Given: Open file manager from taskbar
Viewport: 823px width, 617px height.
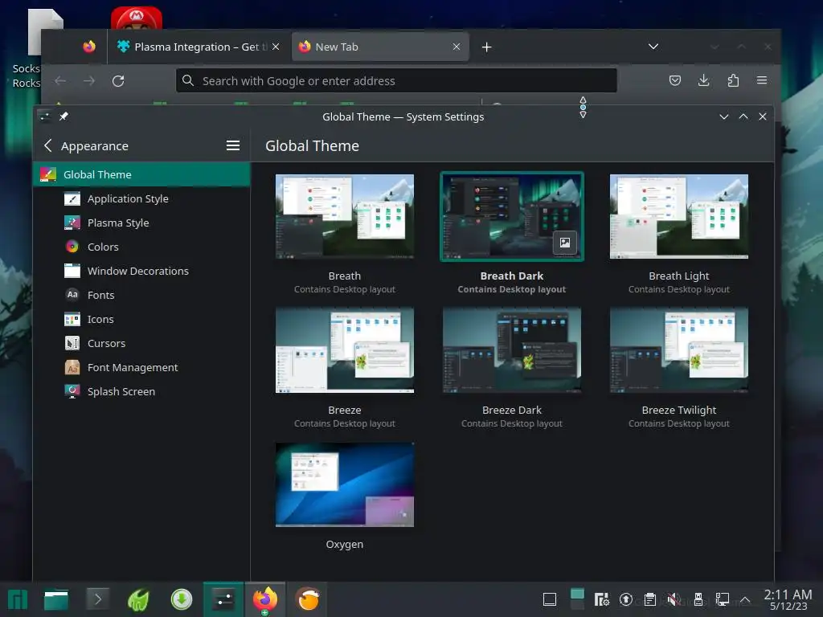Looking at the screenshot, I should coord(56,599).
